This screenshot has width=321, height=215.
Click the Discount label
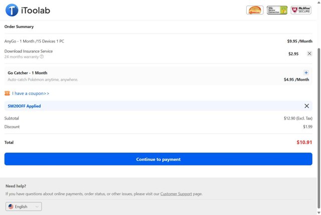click(x=12, y=126)
